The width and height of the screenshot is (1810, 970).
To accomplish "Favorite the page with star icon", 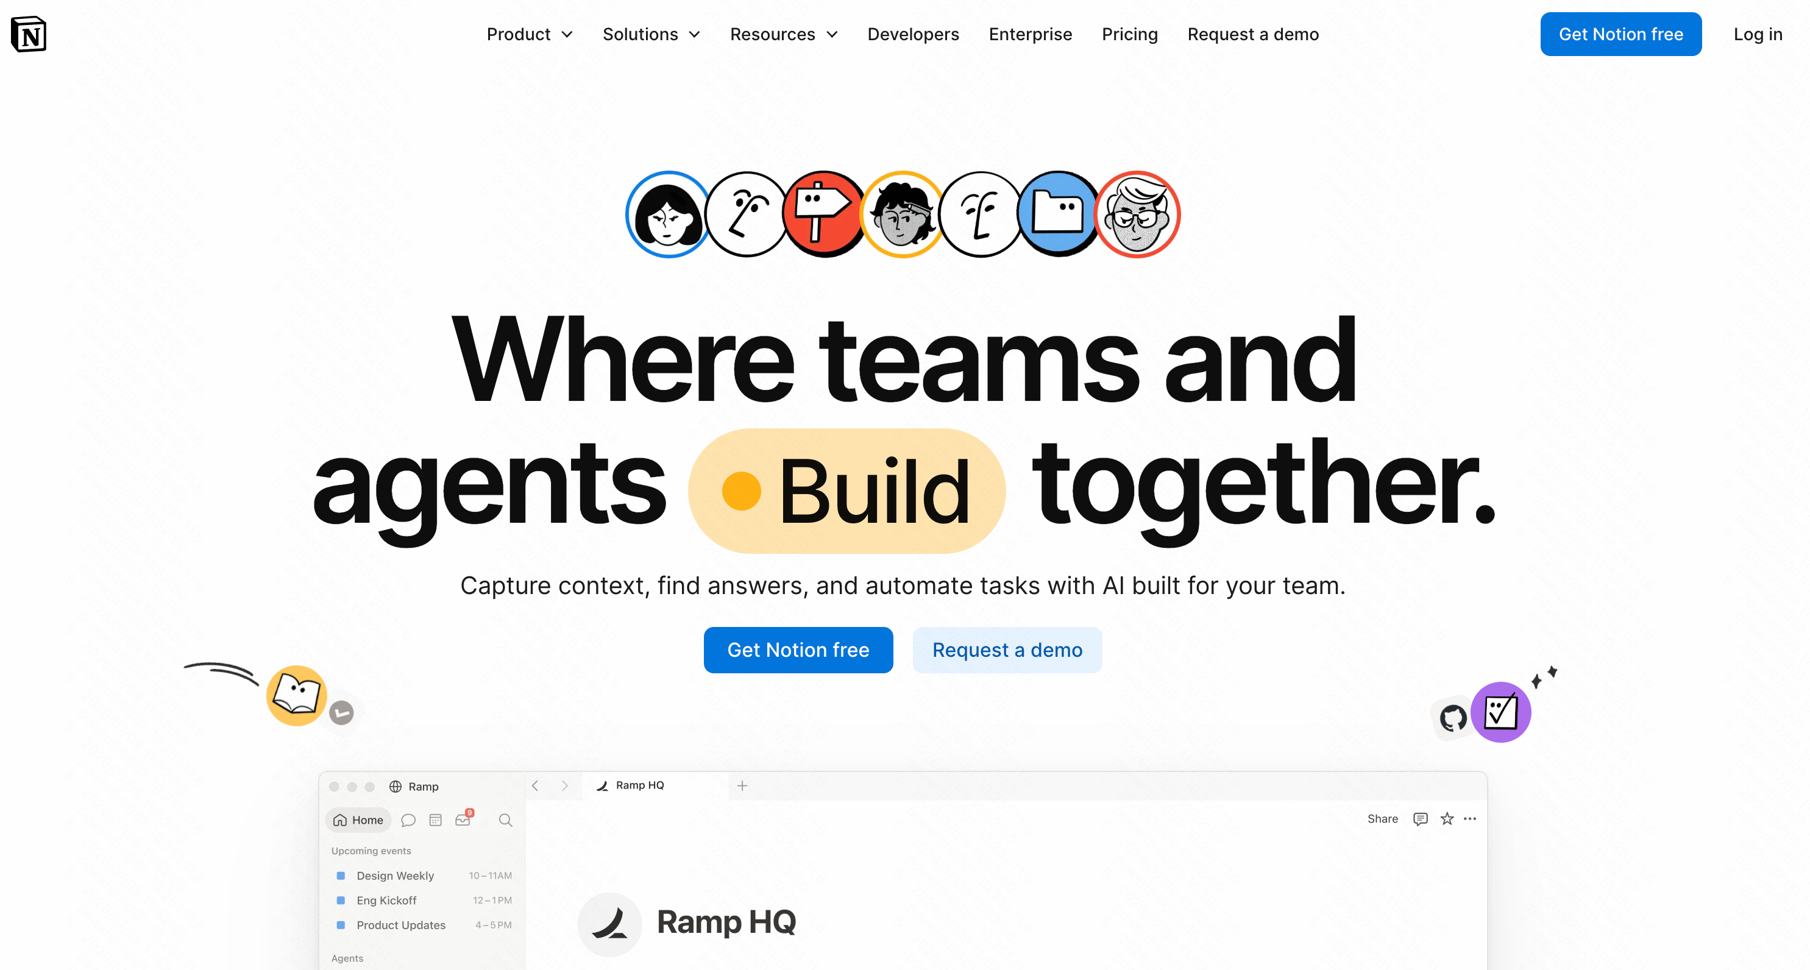I will tap(1447, 819).
